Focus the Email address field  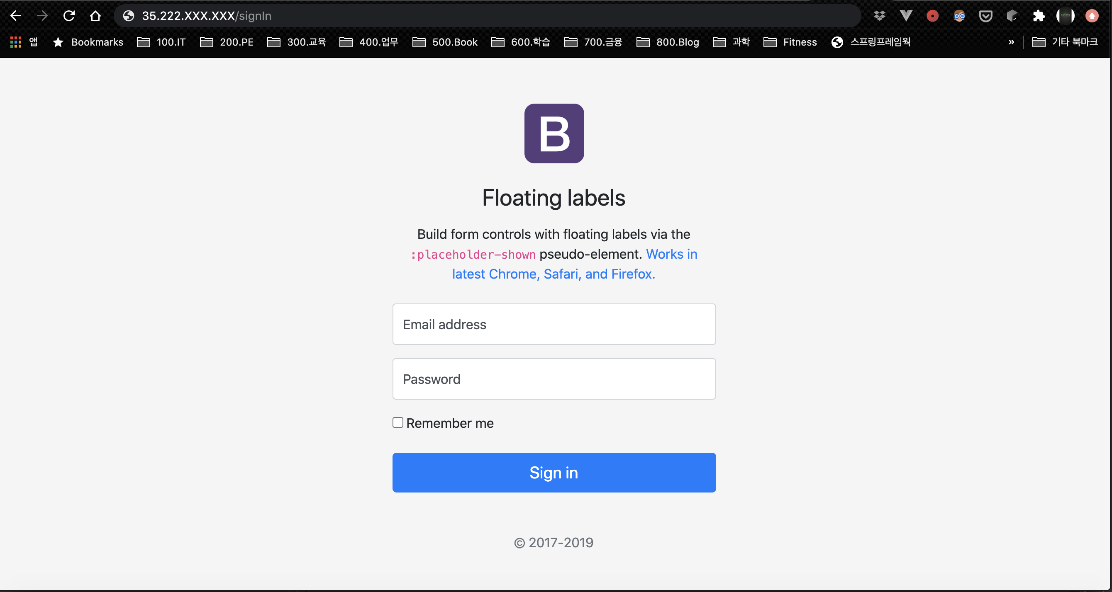point(554,324)
